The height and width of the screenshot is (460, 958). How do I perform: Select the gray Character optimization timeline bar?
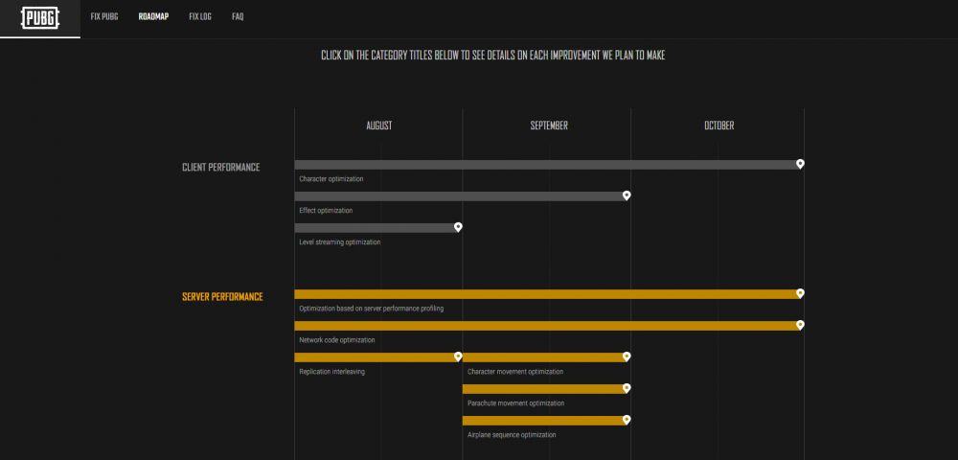click(x=549, y=165)
